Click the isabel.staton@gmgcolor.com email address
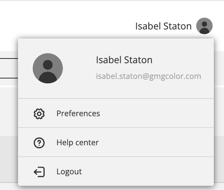Screen dimensions: 224x190 [x=148, y=76]
